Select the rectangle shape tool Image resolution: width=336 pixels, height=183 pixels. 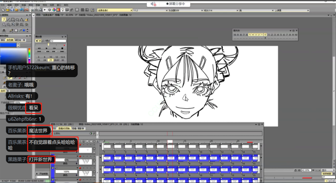13,20
